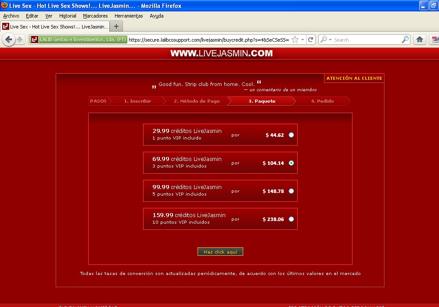Click the 99.99 créditos LiveJasmin text
Screen dimensions: 439x307
click(x=187, y=187)
